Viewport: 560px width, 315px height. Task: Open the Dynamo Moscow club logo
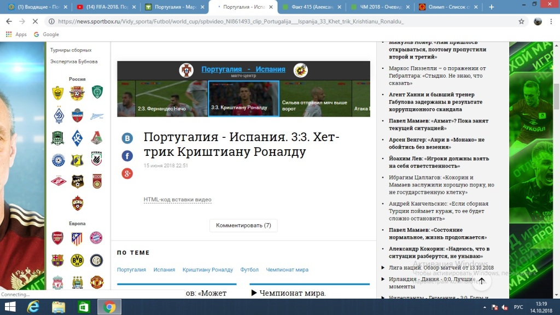[x=59, y=115]
